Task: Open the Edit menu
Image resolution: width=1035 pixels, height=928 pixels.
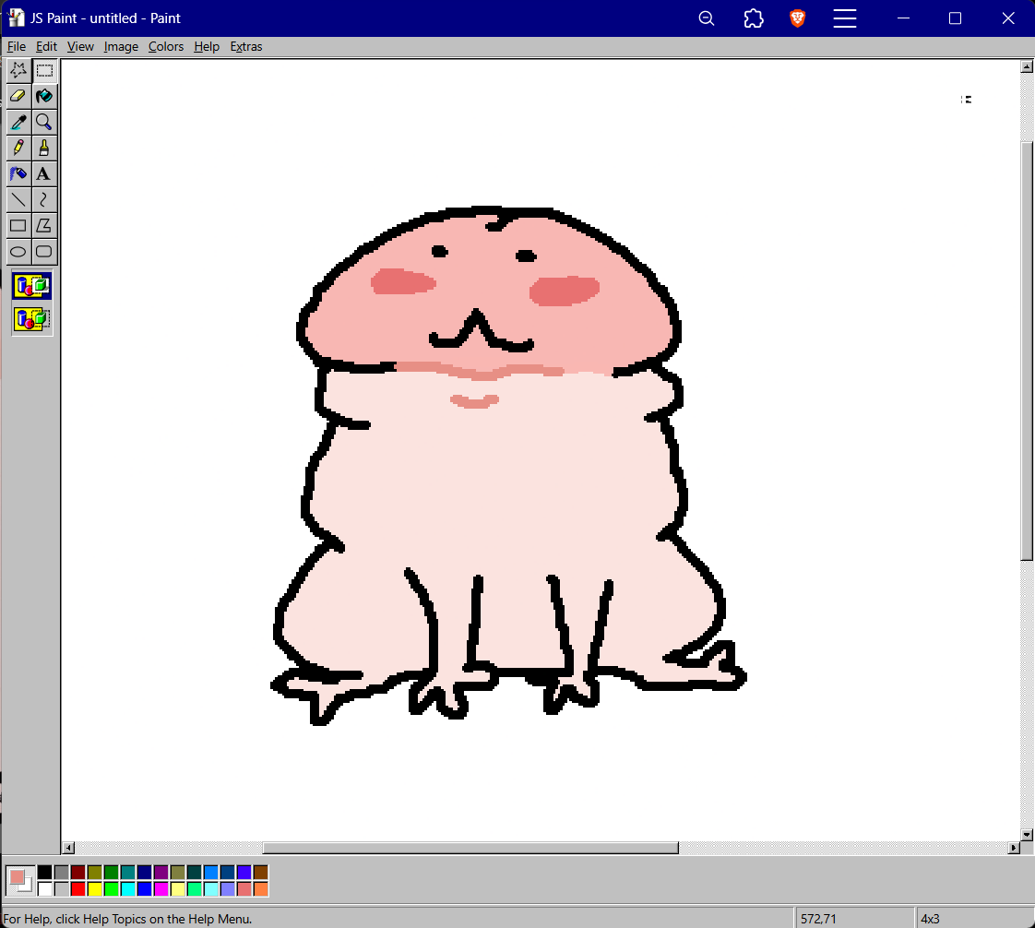Action: [x=46, y=47]
